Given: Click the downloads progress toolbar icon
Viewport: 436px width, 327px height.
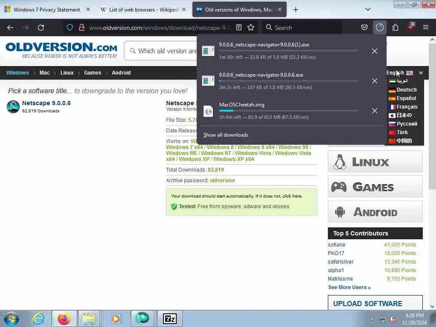Looking at the screenshot, I should (379, 27).
